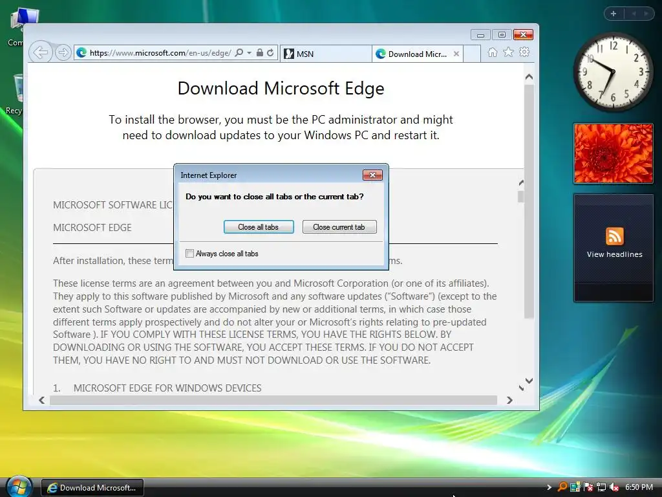Click the muted volume speaker tray icon

pos(614,487)
